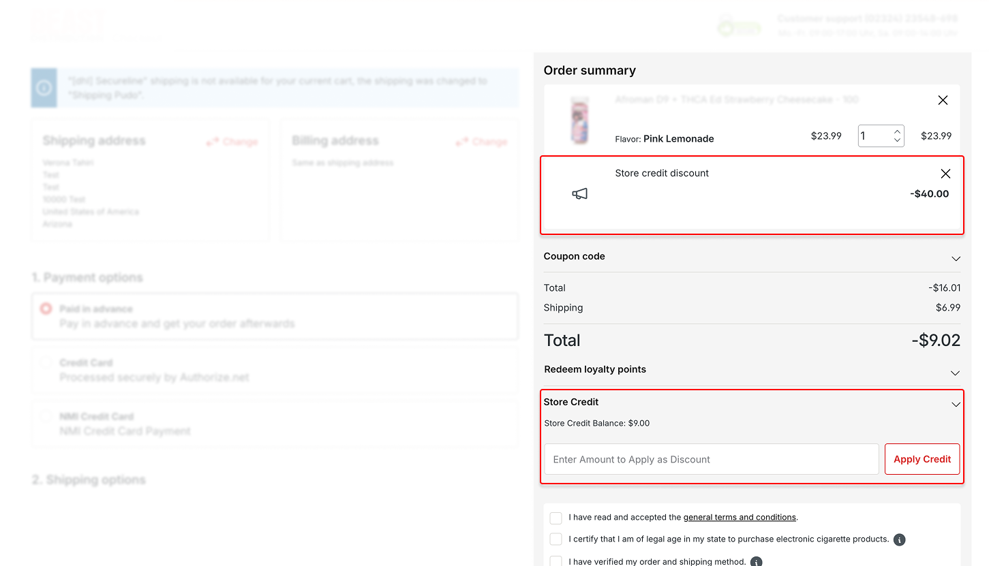The image size is (989, 566).
Task: Choose the NMI Credit Card payment option
Action: tap(46, 416)
